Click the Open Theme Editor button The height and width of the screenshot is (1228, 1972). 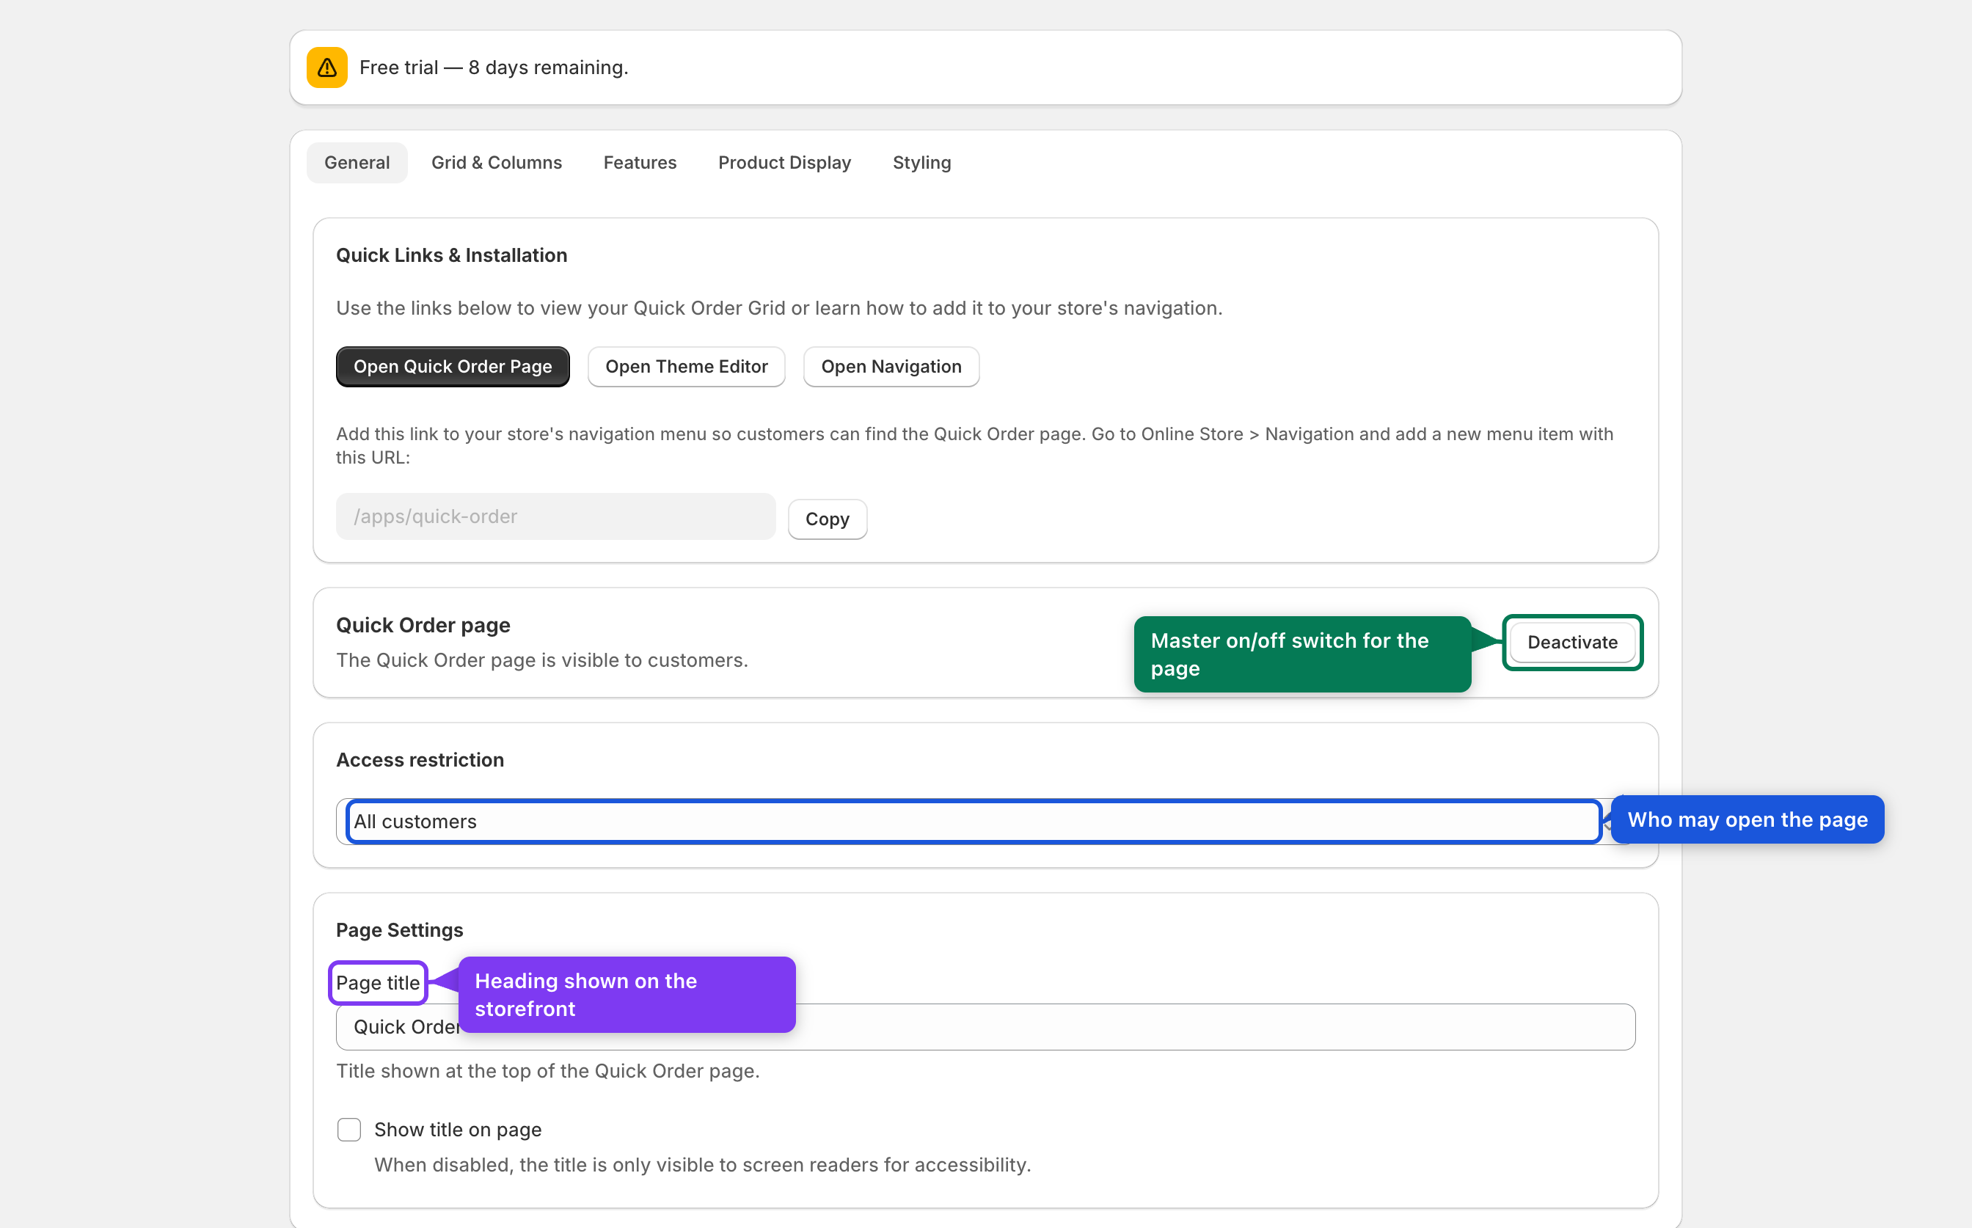686,366
